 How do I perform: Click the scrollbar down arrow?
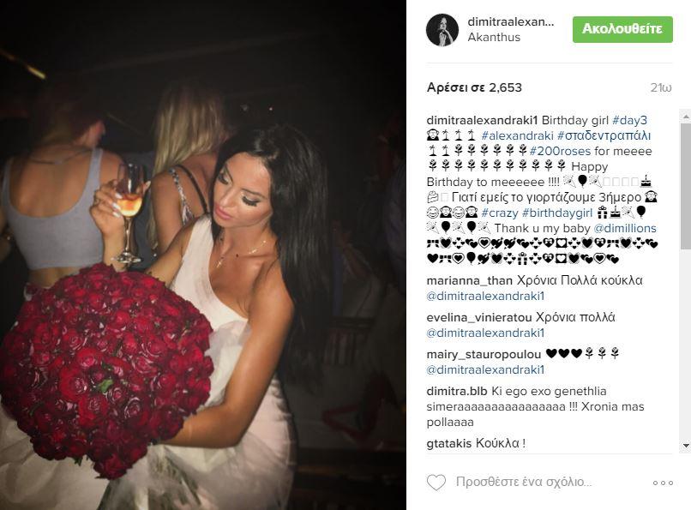point(686,446)
